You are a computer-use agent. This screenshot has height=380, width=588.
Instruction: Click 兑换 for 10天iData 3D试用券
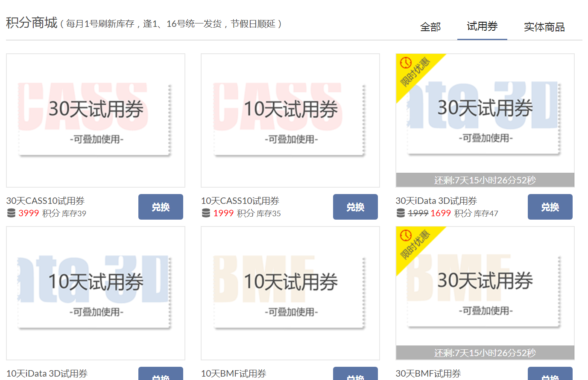[x=161, y=374]
